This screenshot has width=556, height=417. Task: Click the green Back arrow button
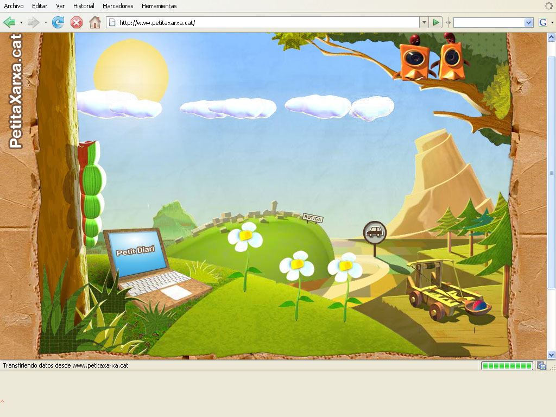(x=9, y=22)
